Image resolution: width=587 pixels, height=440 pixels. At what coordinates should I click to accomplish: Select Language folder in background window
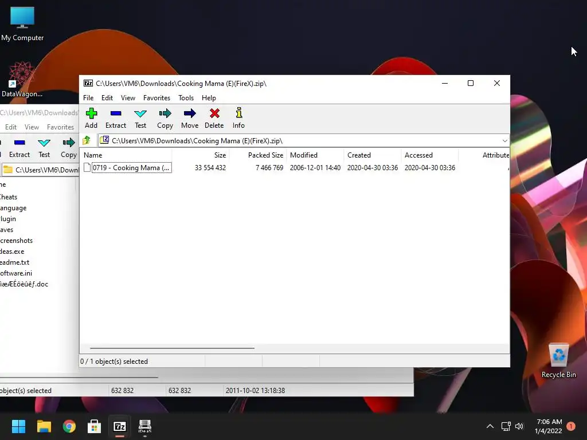[13, 208]
